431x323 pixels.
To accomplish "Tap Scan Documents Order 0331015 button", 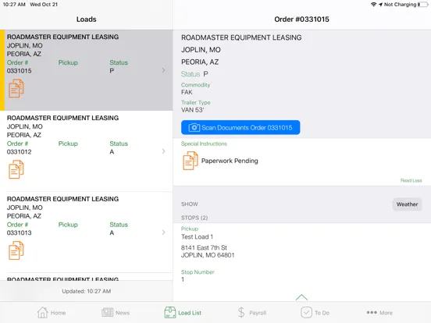I will [x=240, y=127].
